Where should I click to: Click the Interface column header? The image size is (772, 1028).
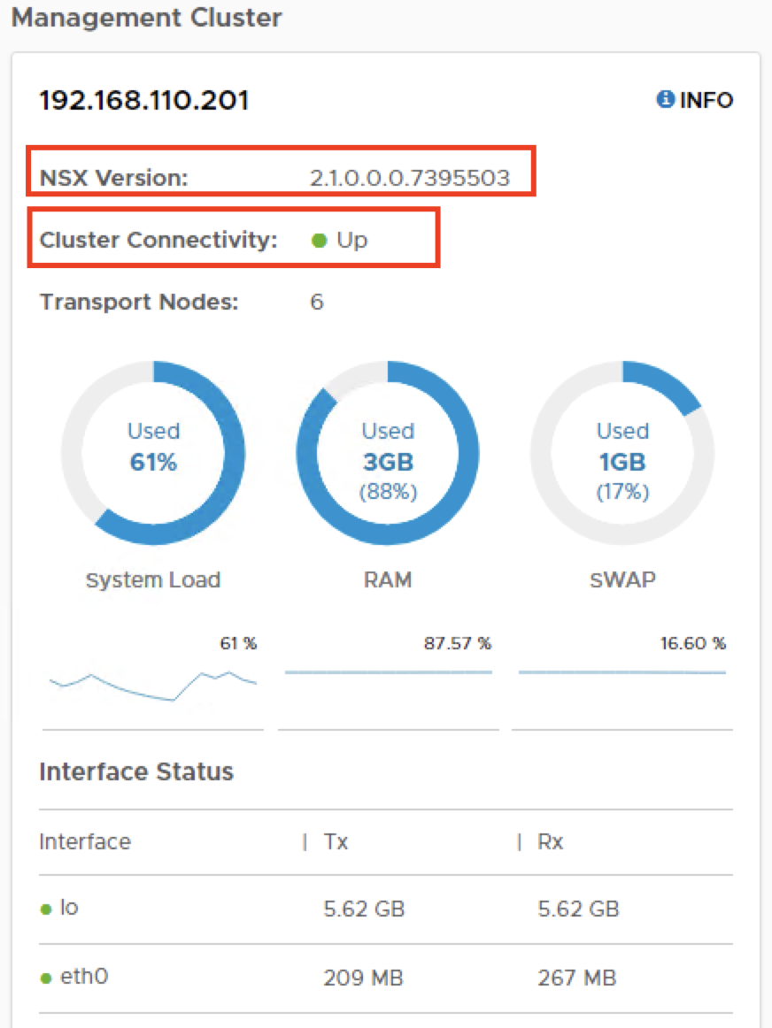pyautogui.click(x=85, y=841)
